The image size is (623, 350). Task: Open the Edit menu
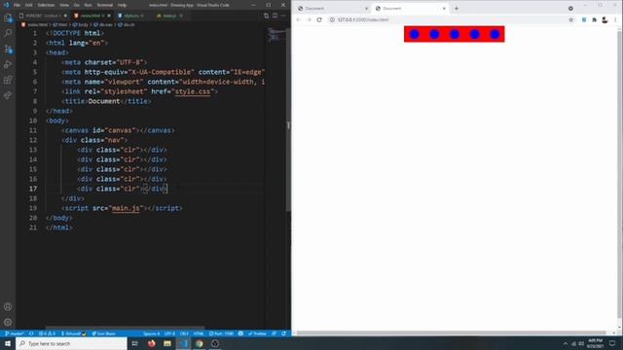pyautogui.click(x=28, y=5)
